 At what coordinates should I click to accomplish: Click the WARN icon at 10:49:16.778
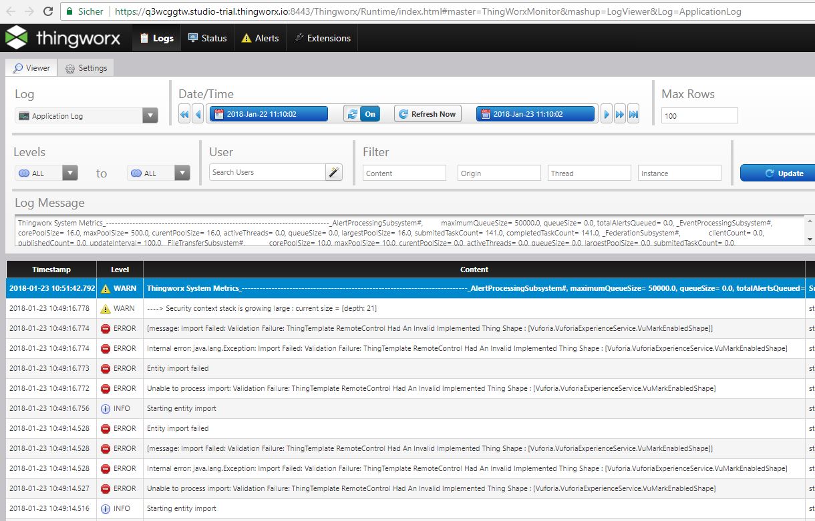(106, 308)
